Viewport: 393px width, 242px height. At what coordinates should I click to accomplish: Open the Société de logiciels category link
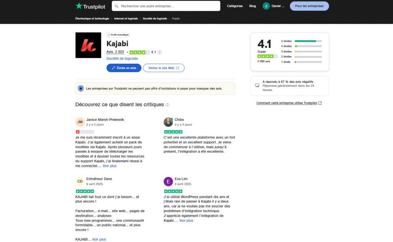(122, 58)
